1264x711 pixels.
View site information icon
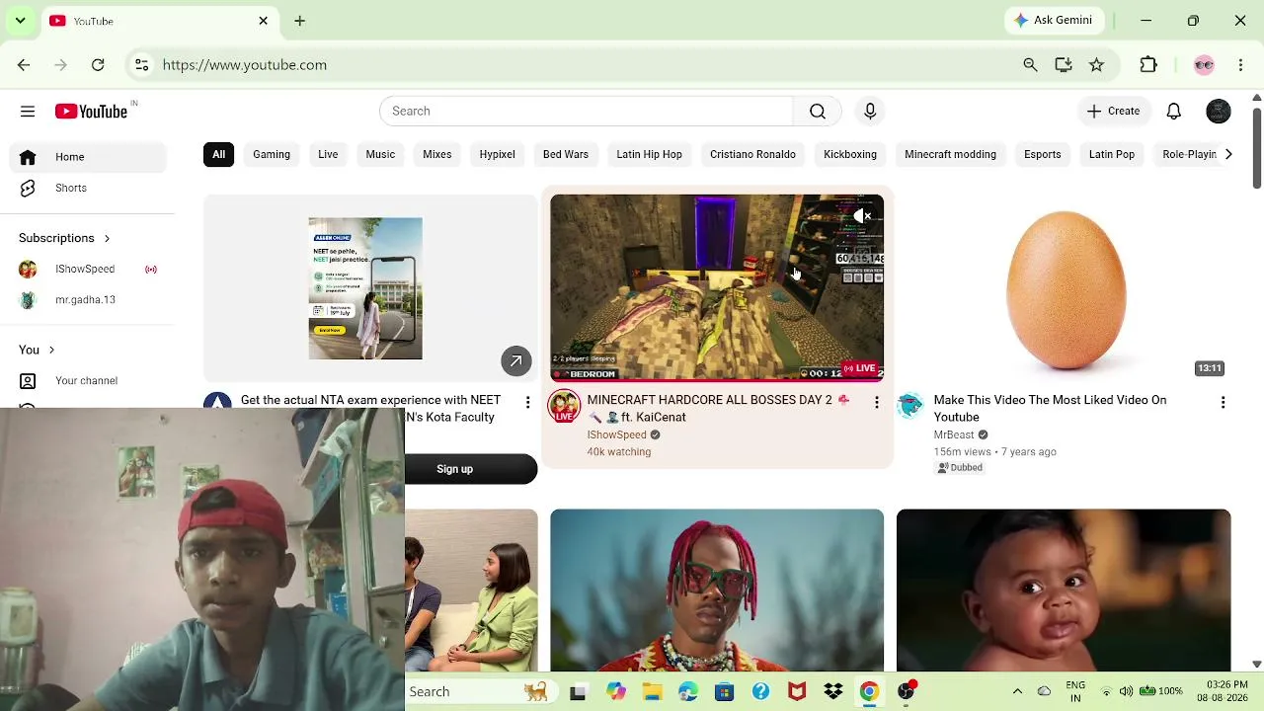(x=142, y=65)
